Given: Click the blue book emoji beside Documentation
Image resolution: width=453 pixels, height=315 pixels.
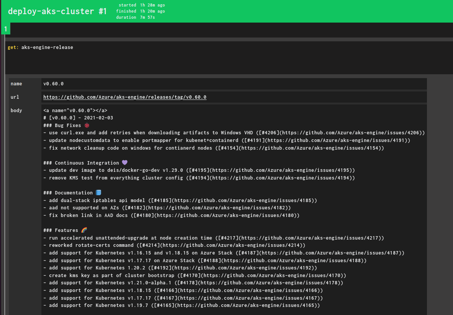Looking at the screenshot, I should pyautogui.click(x=98, y=193).
